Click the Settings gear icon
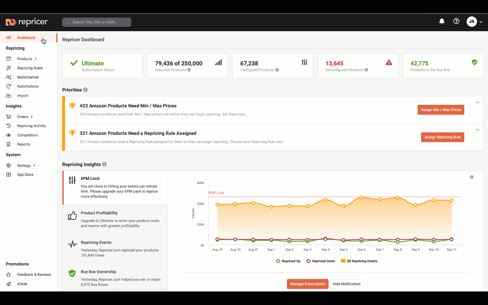 click(8, 165)
